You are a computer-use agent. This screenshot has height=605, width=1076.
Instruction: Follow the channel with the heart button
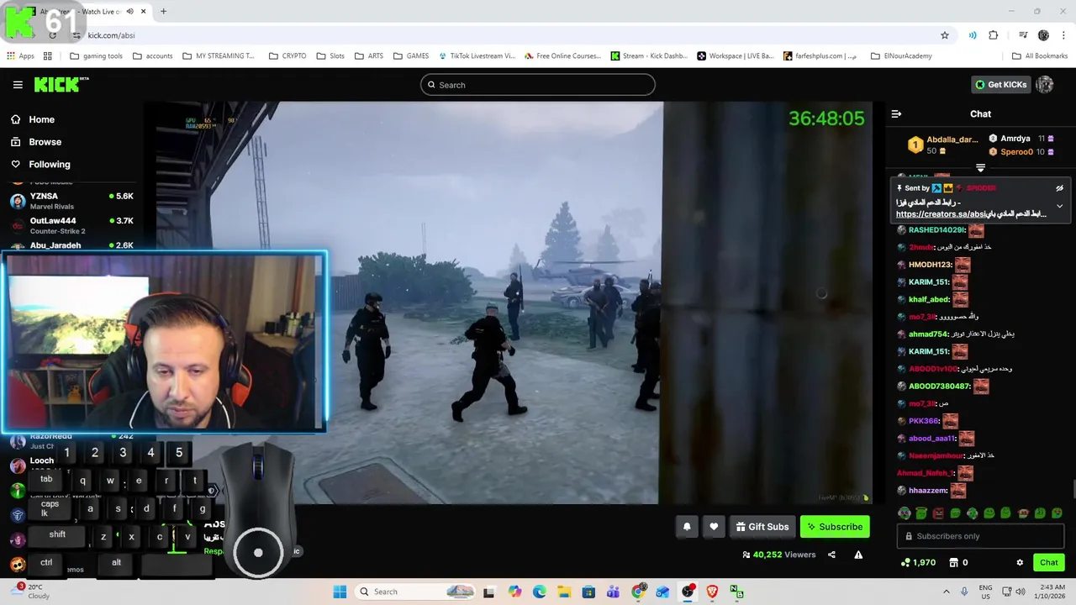(714, 527)
